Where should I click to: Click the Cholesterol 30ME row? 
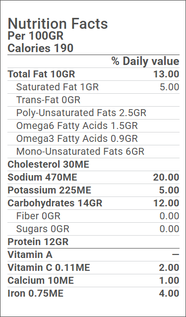click(93, 165)
